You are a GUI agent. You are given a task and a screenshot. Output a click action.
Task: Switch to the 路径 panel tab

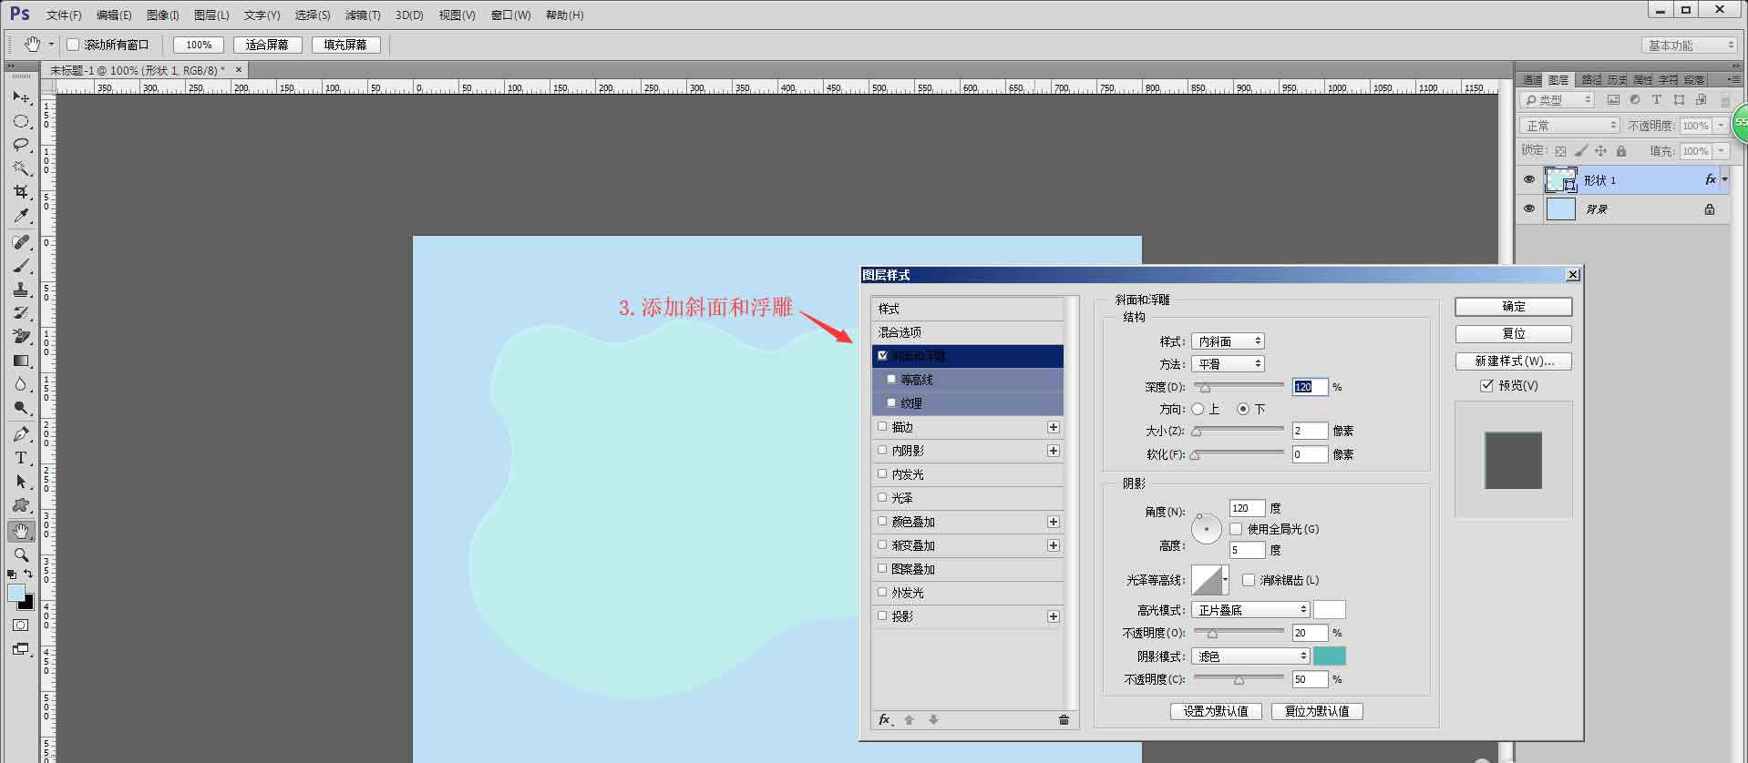click(1591, 80)
